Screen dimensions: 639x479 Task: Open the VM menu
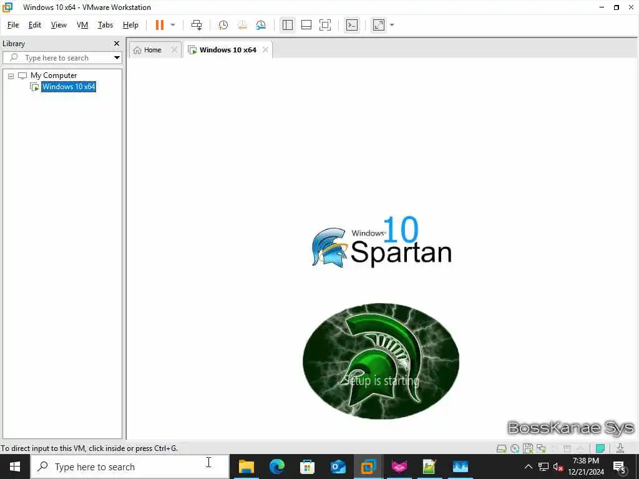(x=82, y=25)
